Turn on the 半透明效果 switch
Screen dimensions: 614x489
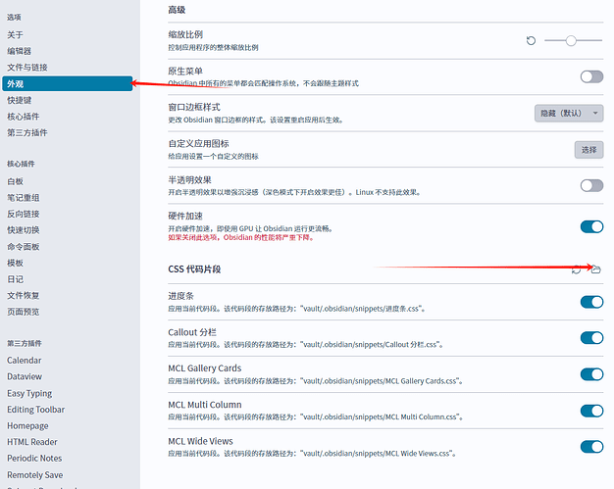591,185
